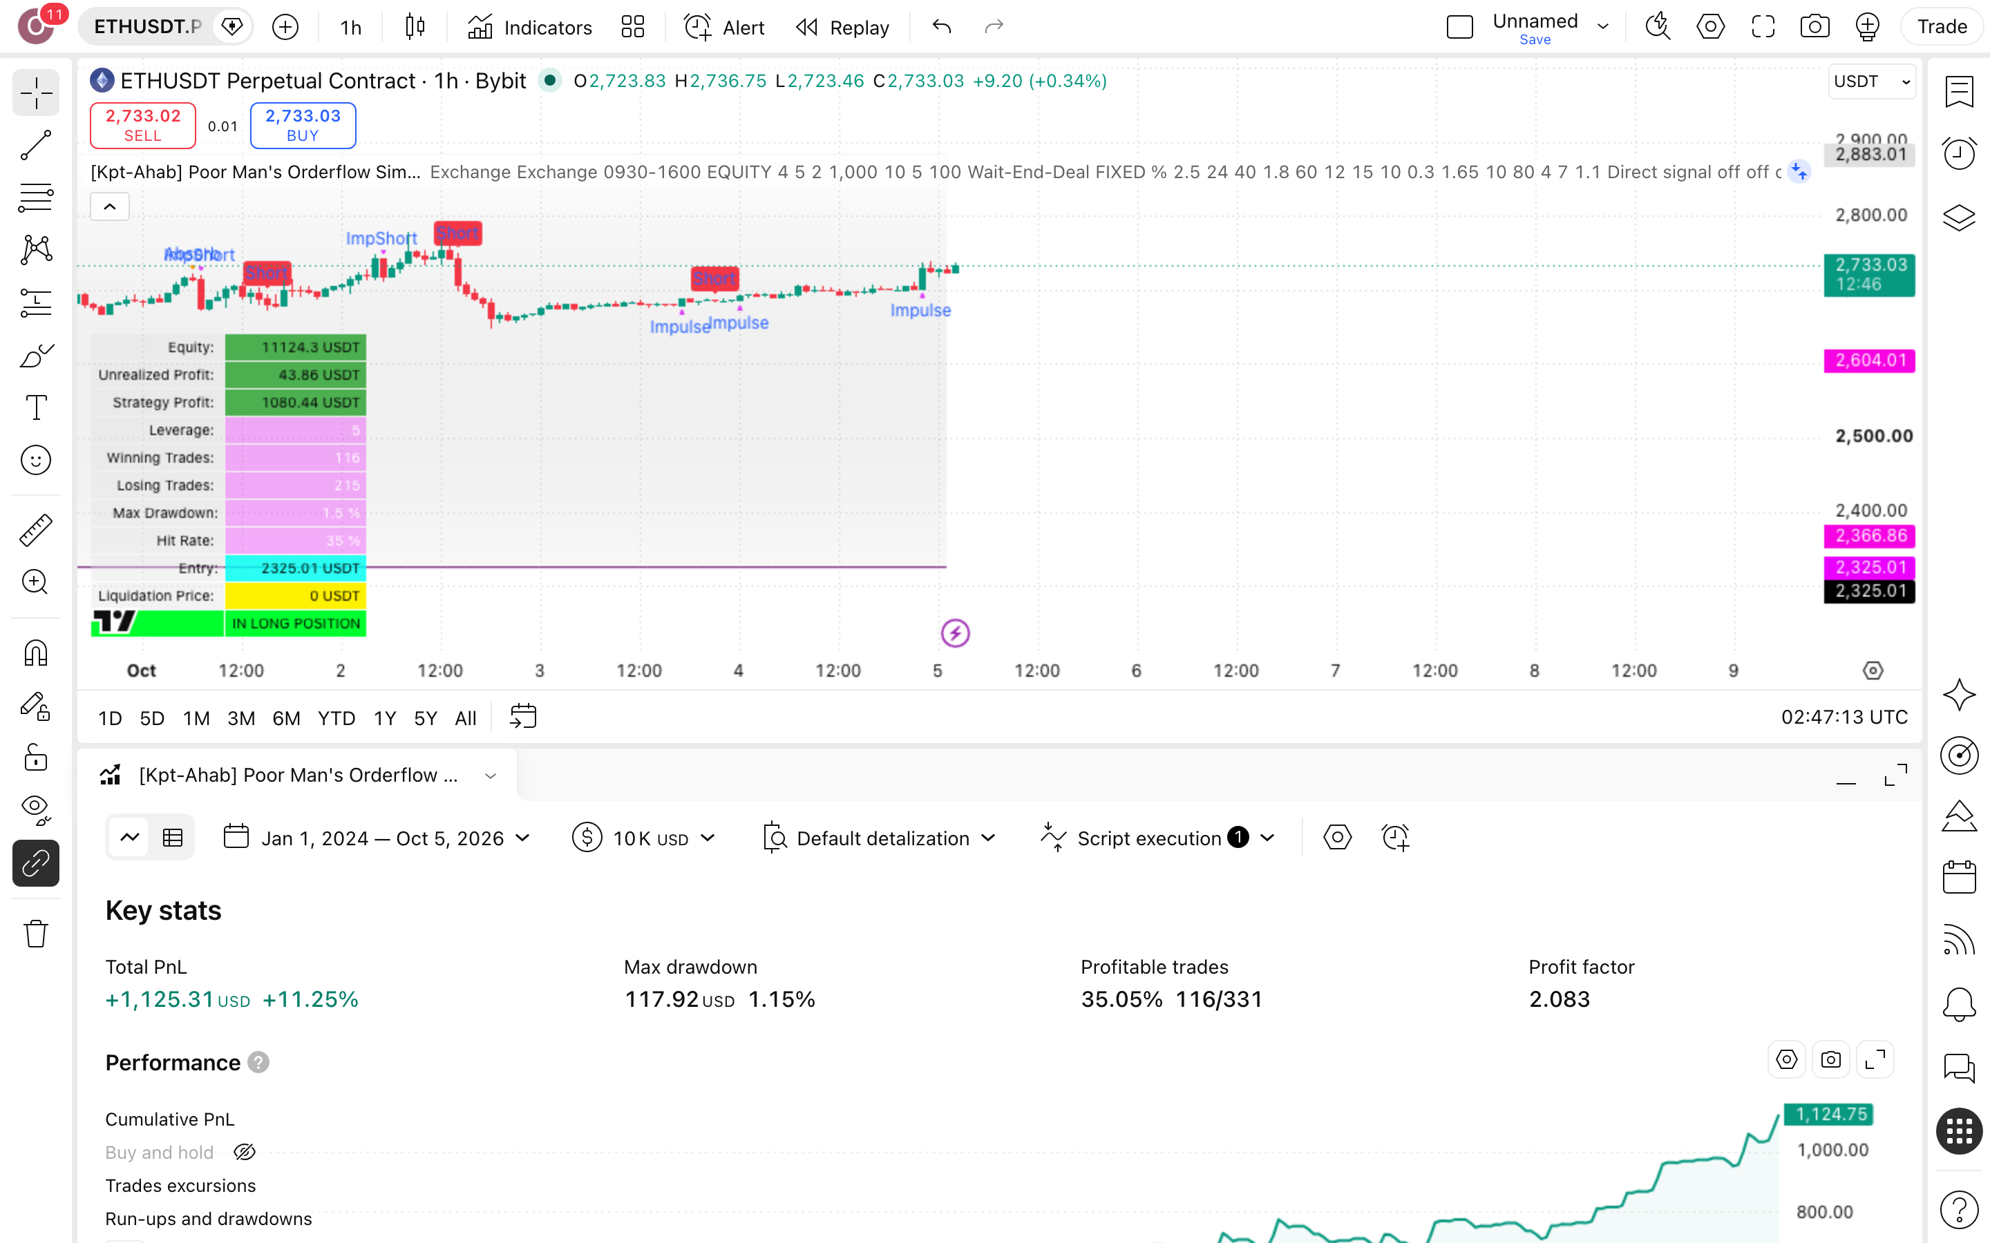Click the ETHUSDT.P symbol search field

point(147,27)
